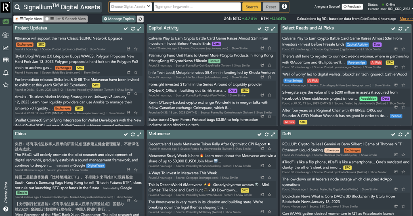Refresh the China panel
Viewport: 413px width, 216px height.
(x=133, y=134)
